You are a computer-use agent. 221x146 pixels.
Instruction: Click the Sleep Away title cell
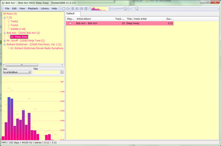coord(133,24)
